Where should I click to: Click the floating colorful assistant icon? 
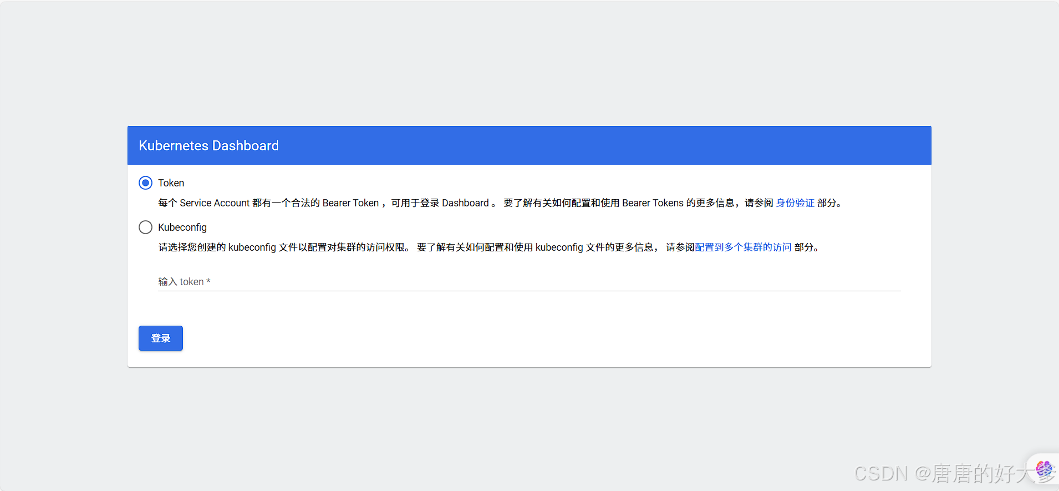click(x=1044, y=469)
